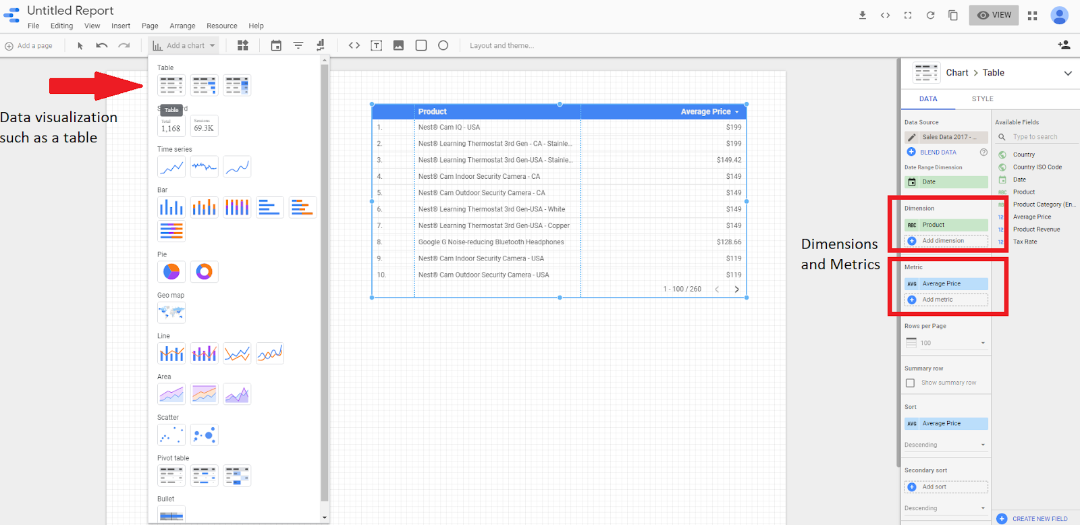
Task: Open the Rows per Page dropdown
Action: (x=946, y=343)
